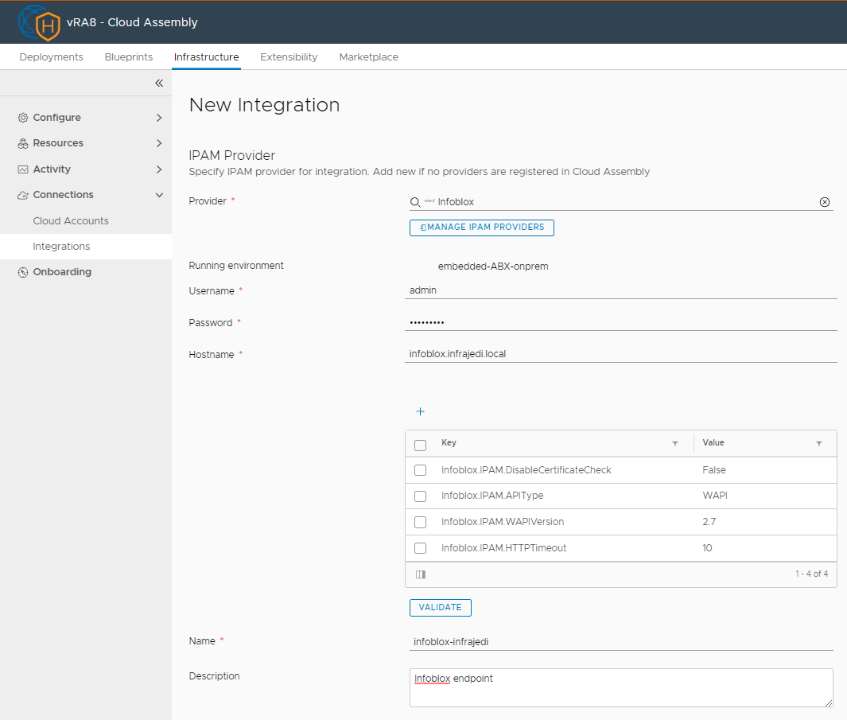Tick the select-all checkbox in table header
The height and width of the screenshot is (720, 847).
(x=420, y=445)
